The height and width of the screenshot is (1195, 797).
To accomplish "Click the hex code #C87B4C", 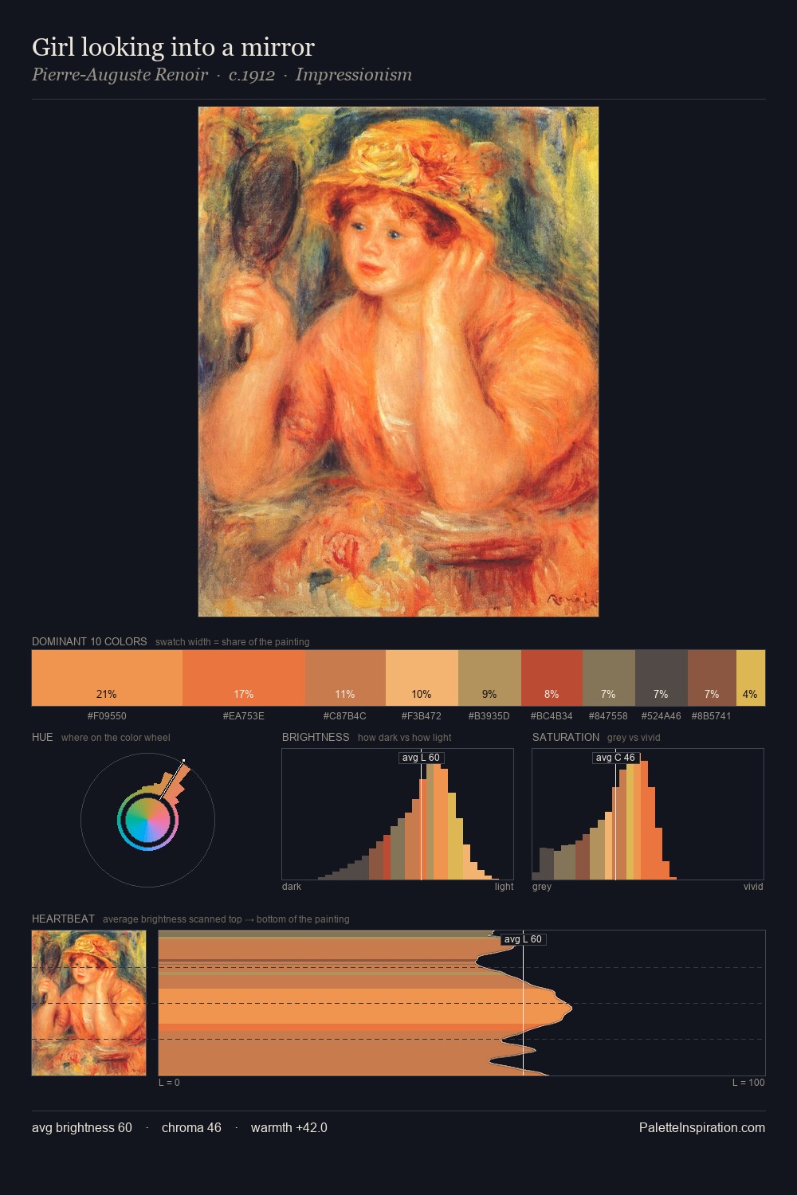I will click(x=345, y=716).
